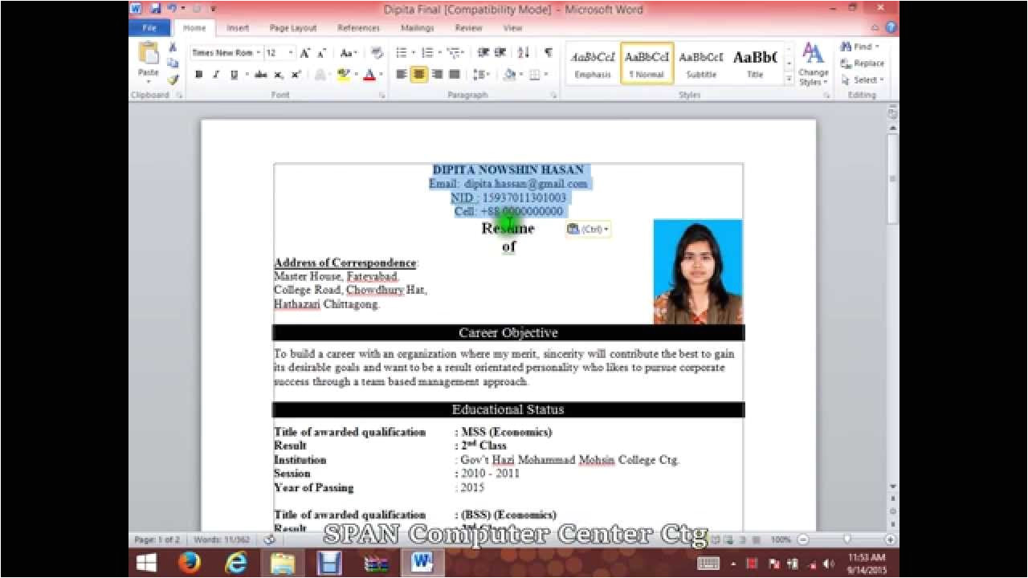
Task: Click the profile photo in the resume
Action: pyautogui.click(x=697, y=271)
